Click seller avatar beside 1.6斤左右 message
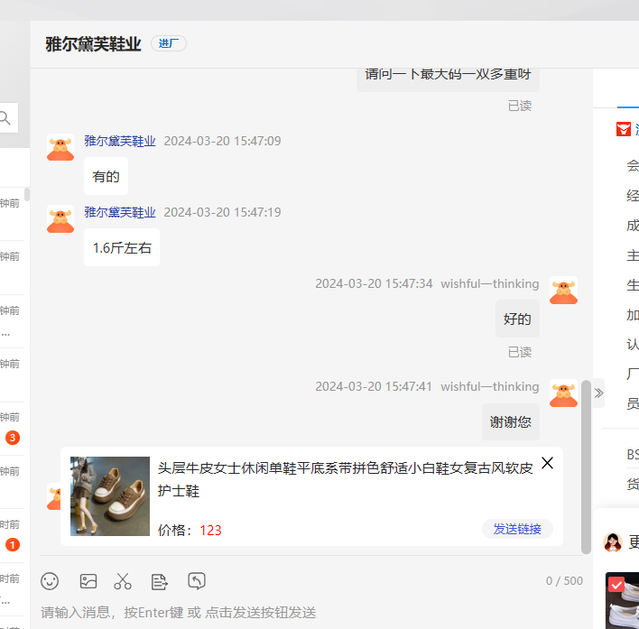 pyautogui.click(x=60, y=219)
